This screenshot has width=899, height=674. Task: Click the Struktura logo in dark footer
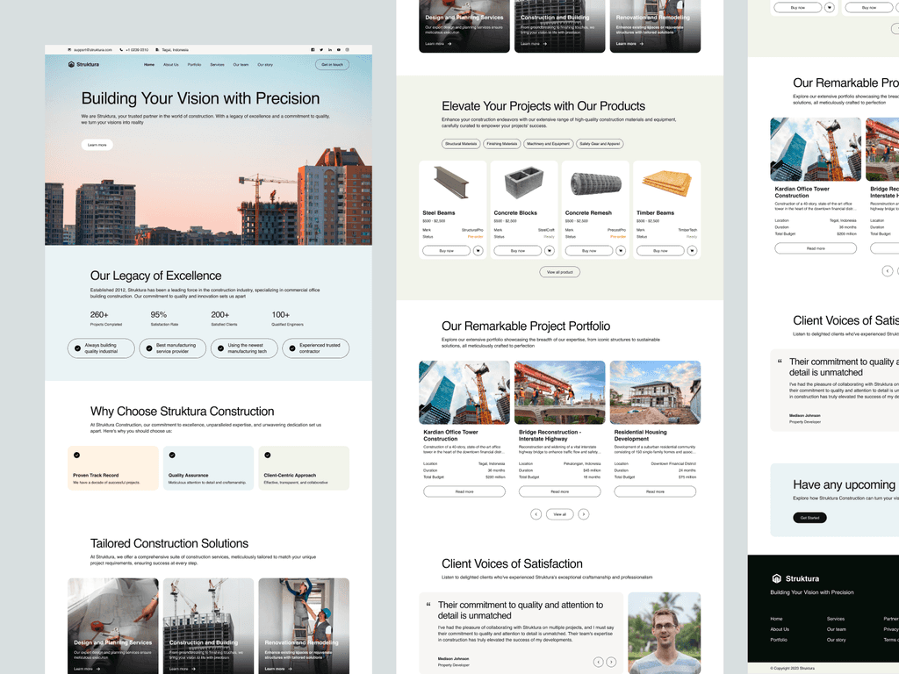795,578
